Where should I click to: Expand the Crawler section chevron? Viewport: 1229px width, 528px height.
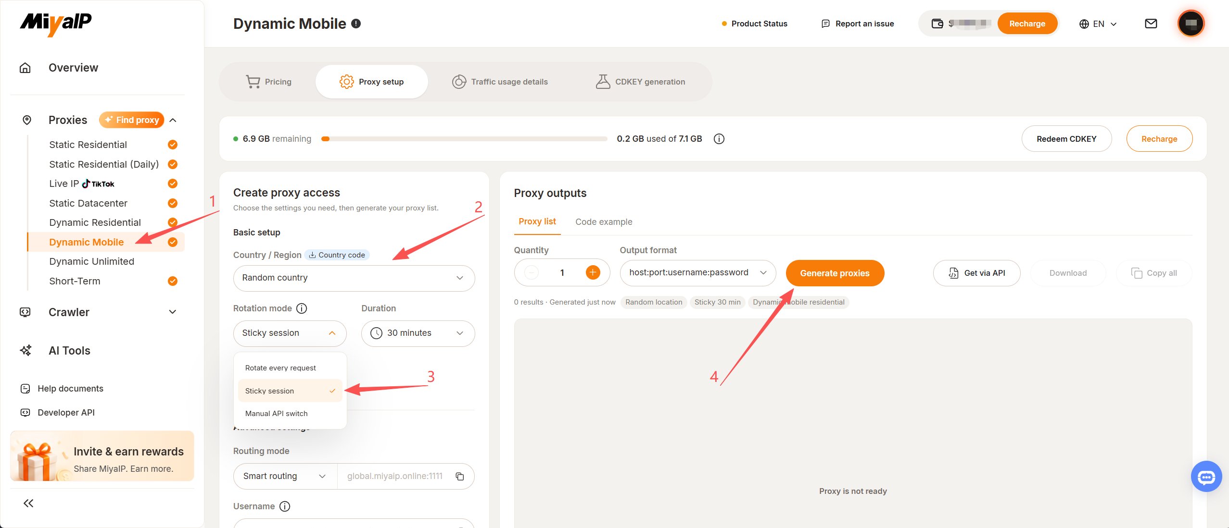pyautogui.click(x=173, y=312)
